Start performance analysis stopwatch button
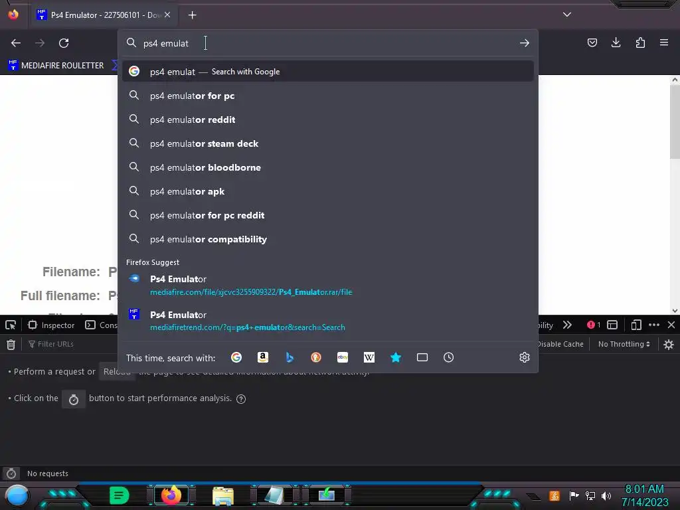 [x=74, y=399]
